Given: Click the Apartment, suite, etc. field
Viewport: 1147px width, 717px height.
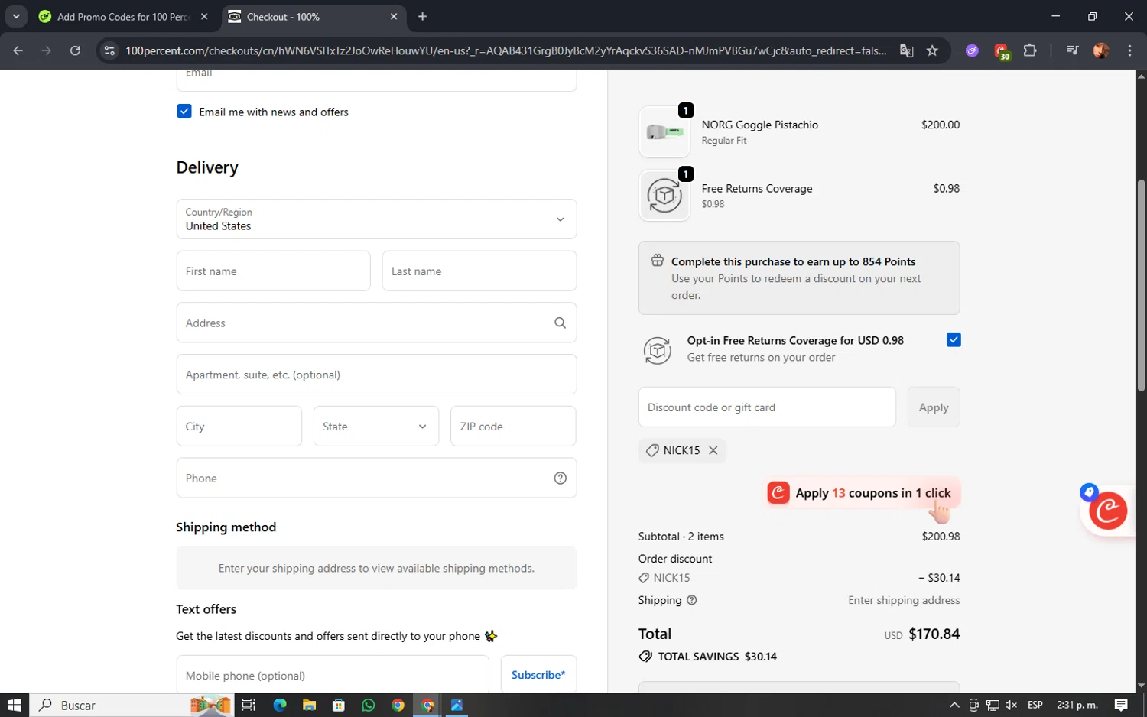Looking at the screenshot, I should 376,375.
